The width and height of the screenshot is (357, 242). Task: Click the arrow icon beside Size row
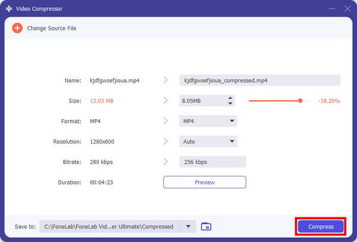[x=166, y=100]
